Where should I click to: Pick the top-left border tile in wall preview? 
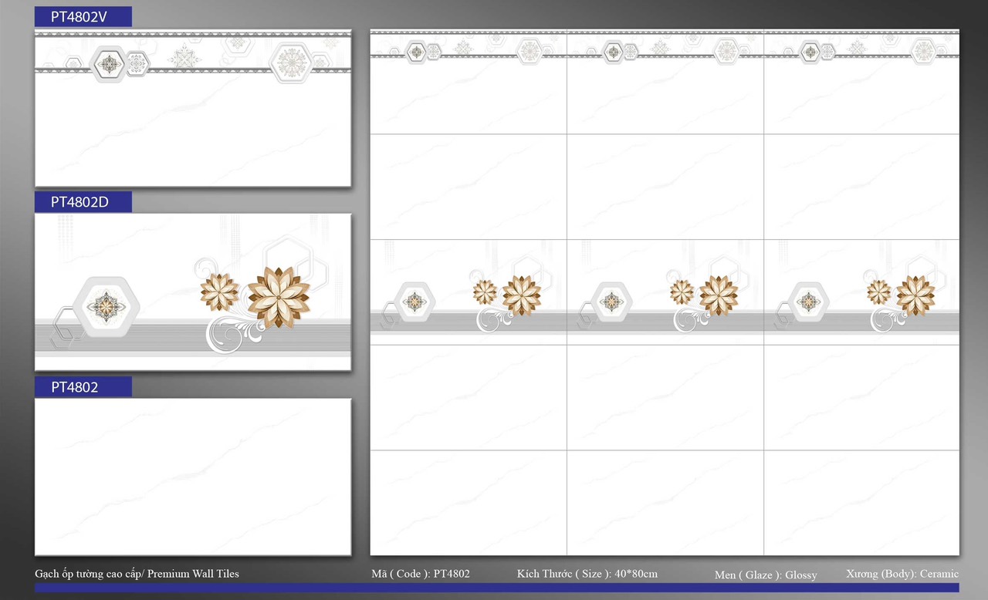point(469,83)
